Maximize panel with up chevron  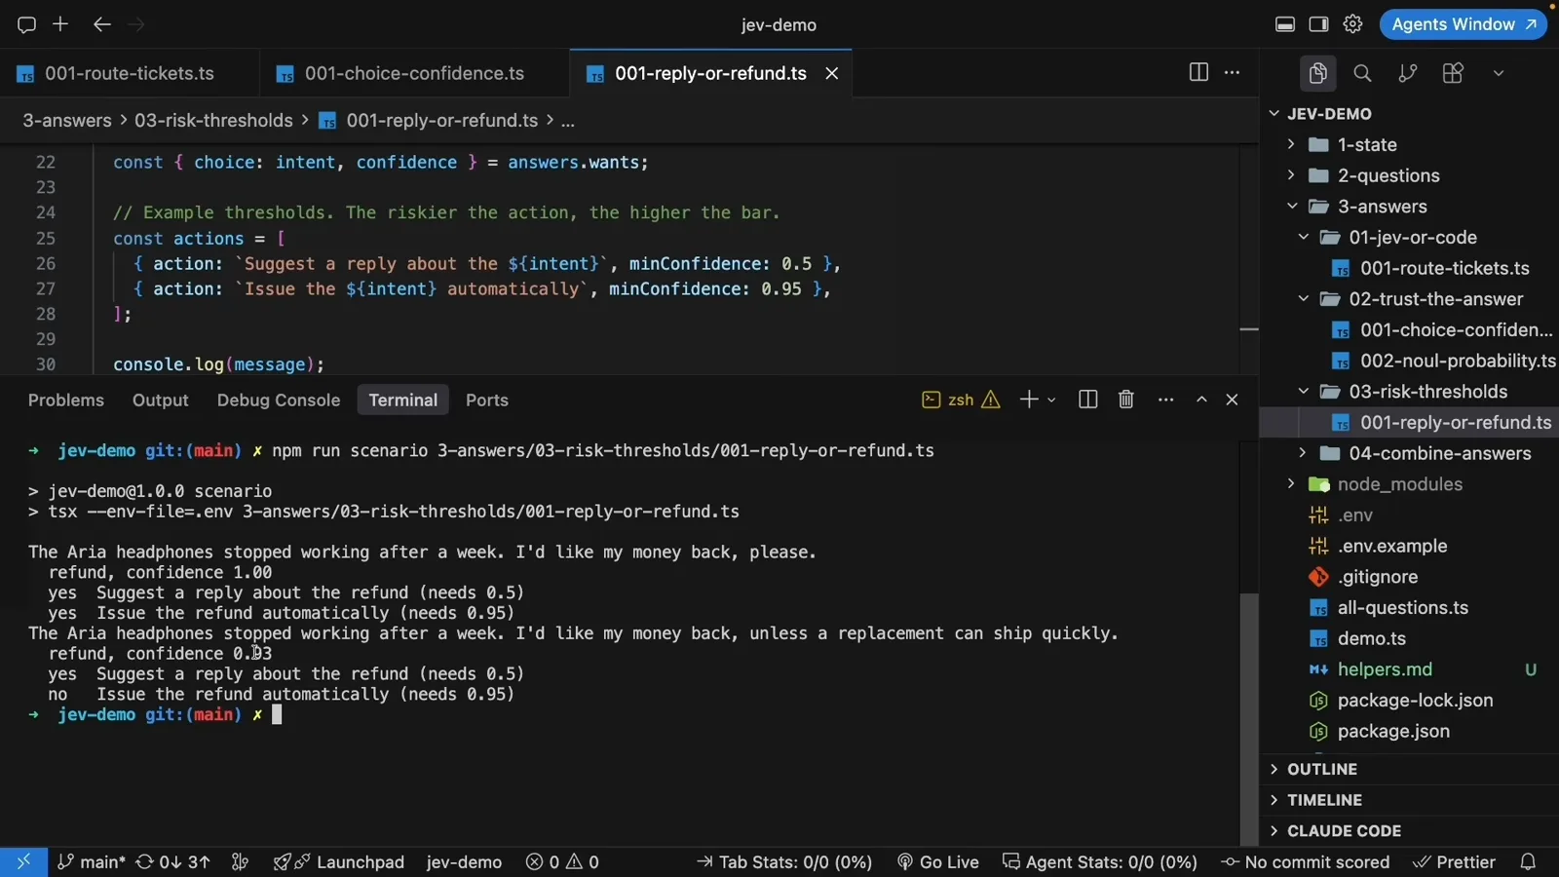click(x=1201, y=400)
